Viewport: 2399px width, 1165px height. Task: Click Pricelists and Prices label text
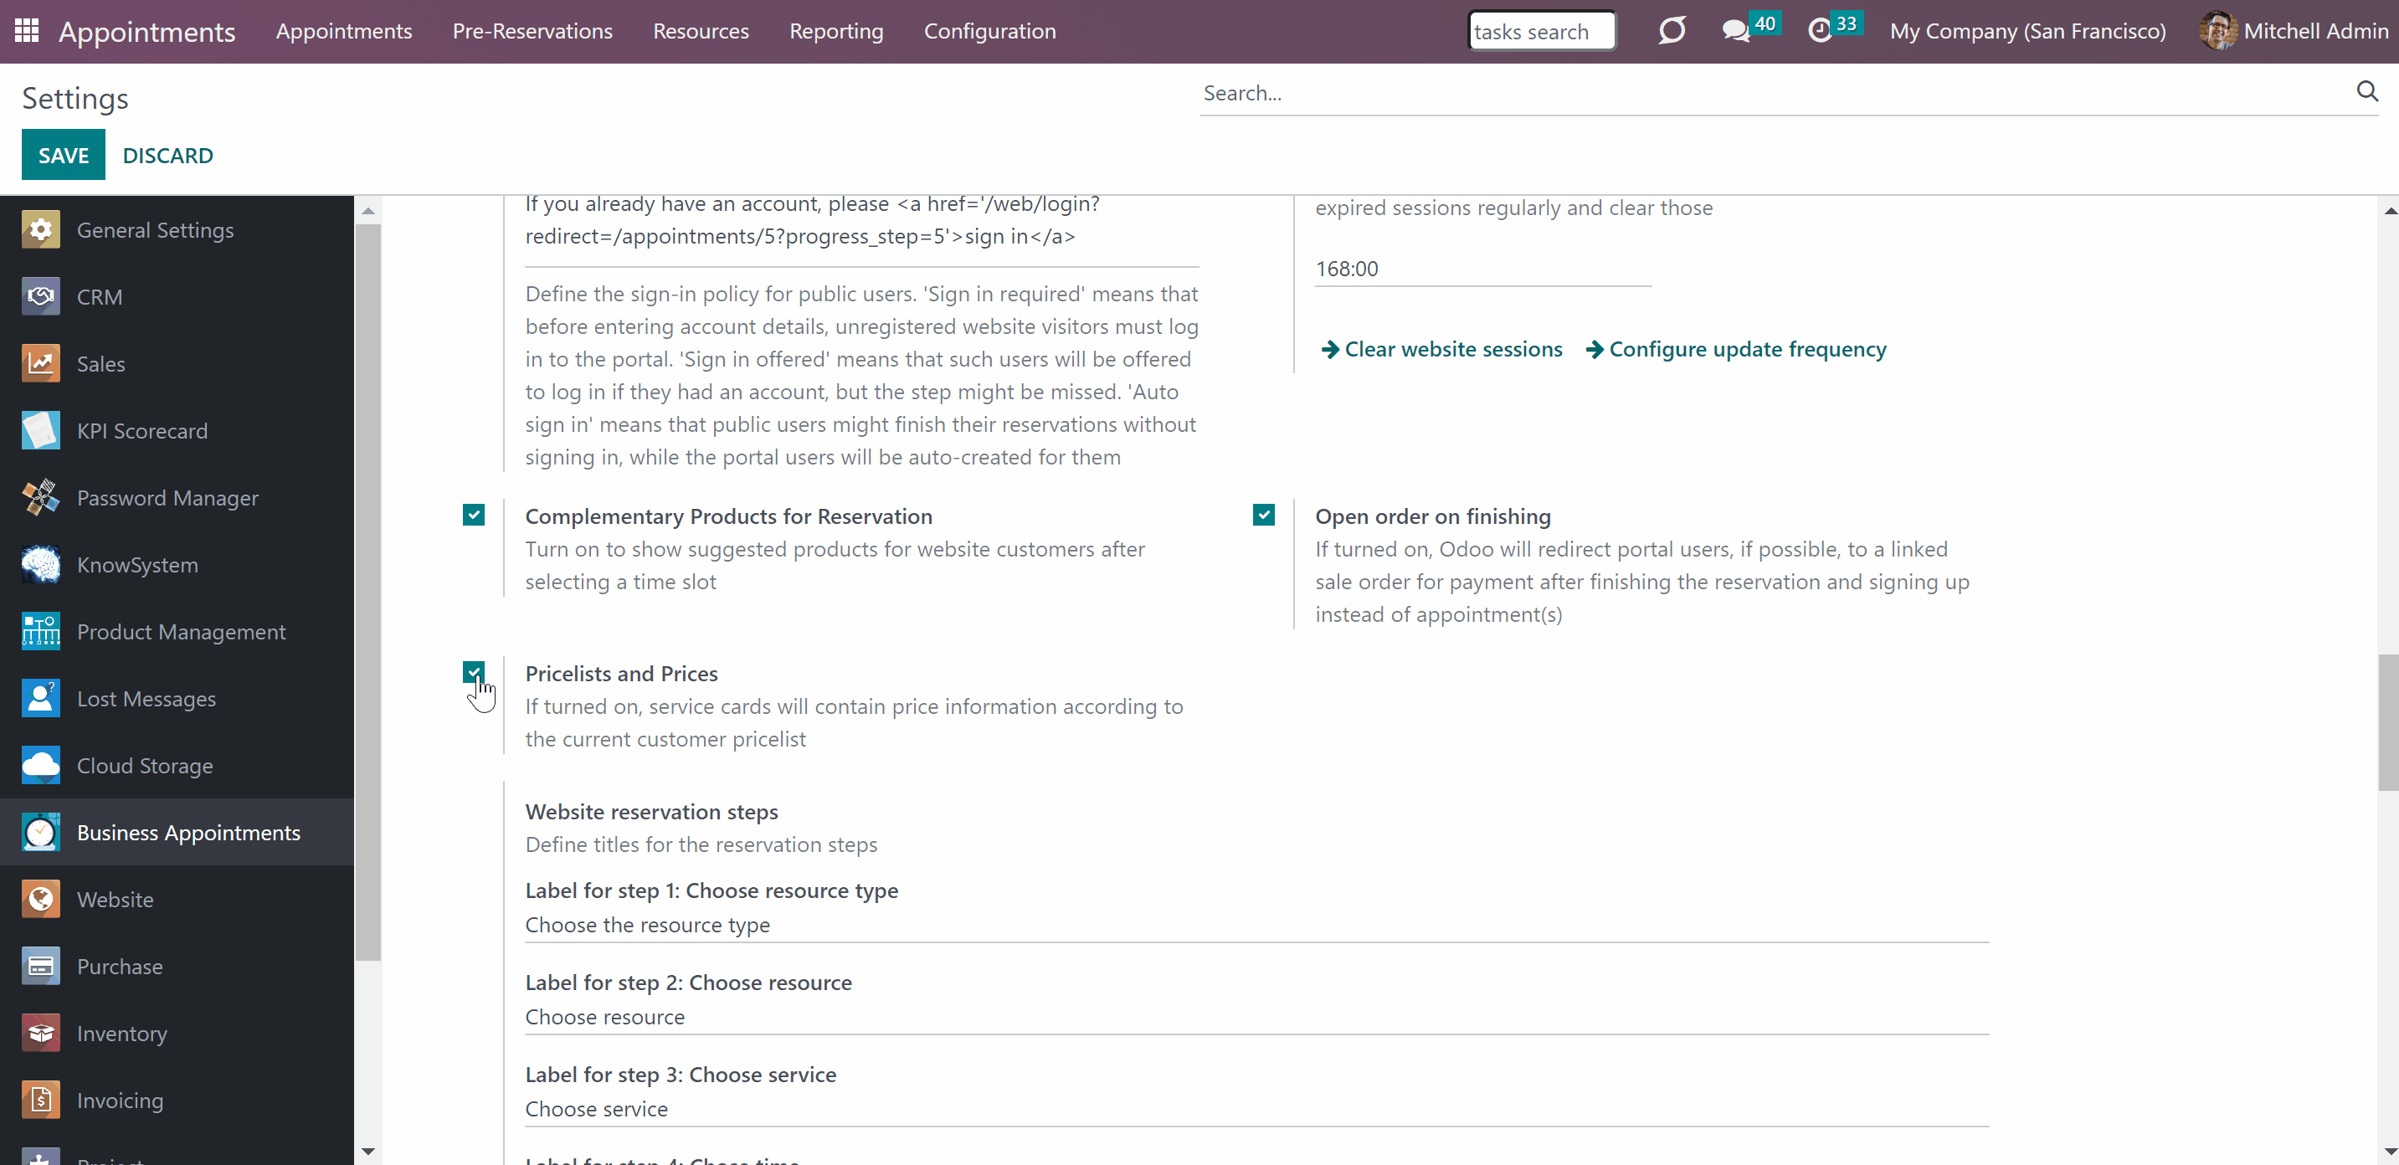coord(621,673)
